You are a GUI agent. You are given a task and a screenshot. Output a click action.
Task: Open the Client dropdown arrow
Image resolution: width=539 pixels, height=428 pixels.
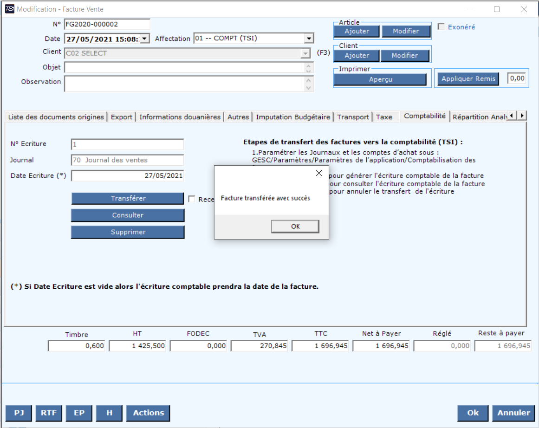tap(305, 53)
